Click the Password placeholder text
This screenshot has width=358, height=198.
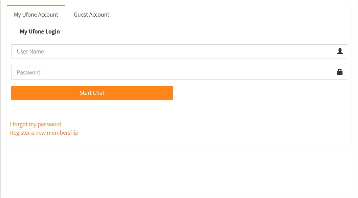tap(28, 72)
